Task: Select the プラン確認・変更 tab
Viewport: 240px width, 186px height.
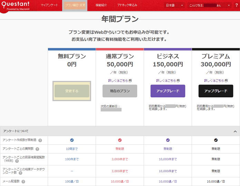Action: pos(75,5)
